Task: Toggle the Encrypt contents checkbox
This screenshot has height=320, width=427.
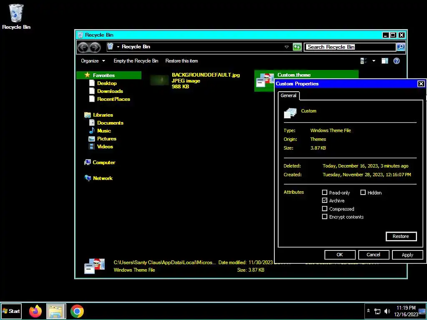Action: coord(324,217)
